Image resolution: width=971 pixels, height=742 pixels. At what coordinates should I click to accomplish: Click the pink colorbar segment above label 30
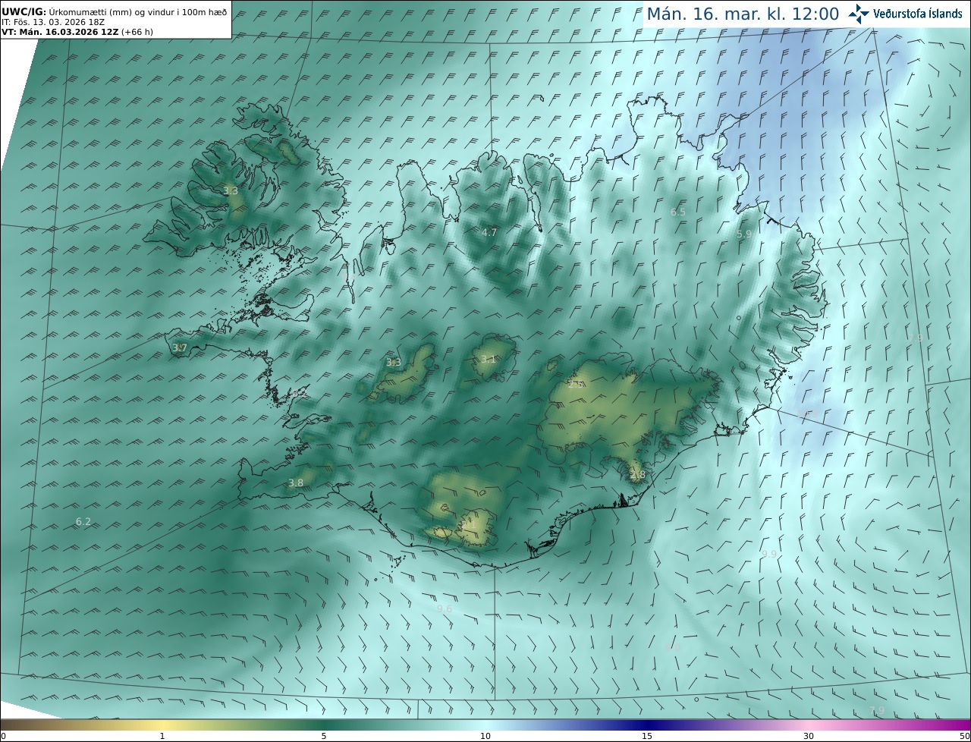coord(809,725)
